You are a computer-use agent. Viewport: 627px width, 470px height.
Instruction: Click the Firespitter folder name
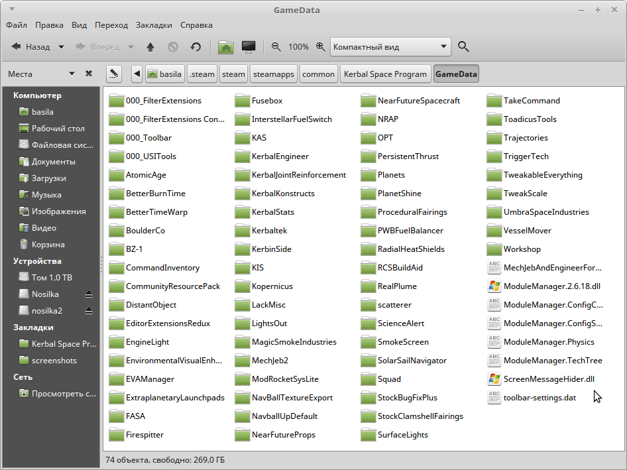point(144,435)
